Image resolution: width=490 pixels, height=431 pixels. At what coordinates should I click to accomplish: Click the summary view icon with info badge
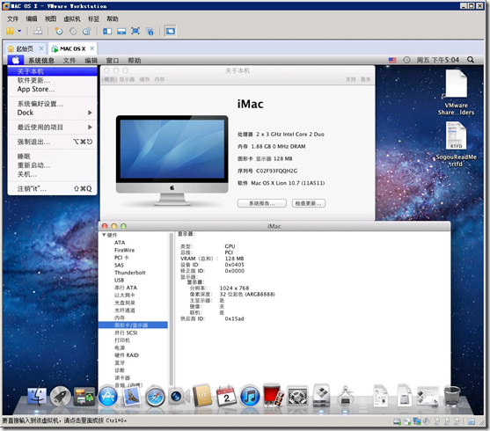pyautogui.click(x=150, y=31)
